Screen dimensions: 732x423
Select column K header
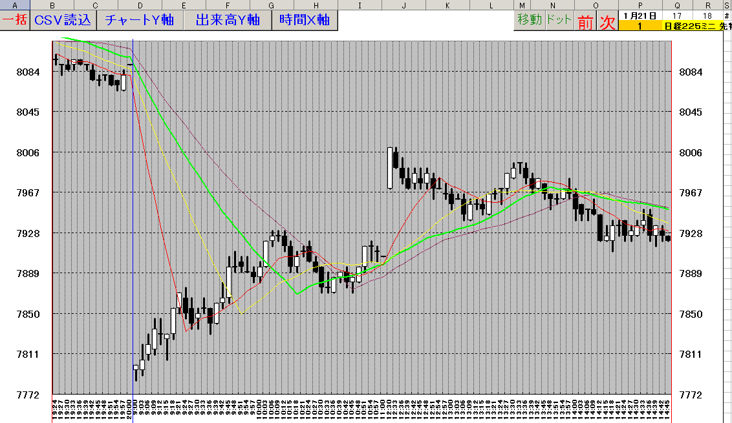pos(447,5)
